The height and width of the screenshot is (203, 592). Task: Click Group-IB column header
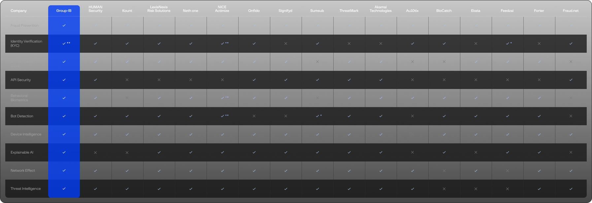64,11
